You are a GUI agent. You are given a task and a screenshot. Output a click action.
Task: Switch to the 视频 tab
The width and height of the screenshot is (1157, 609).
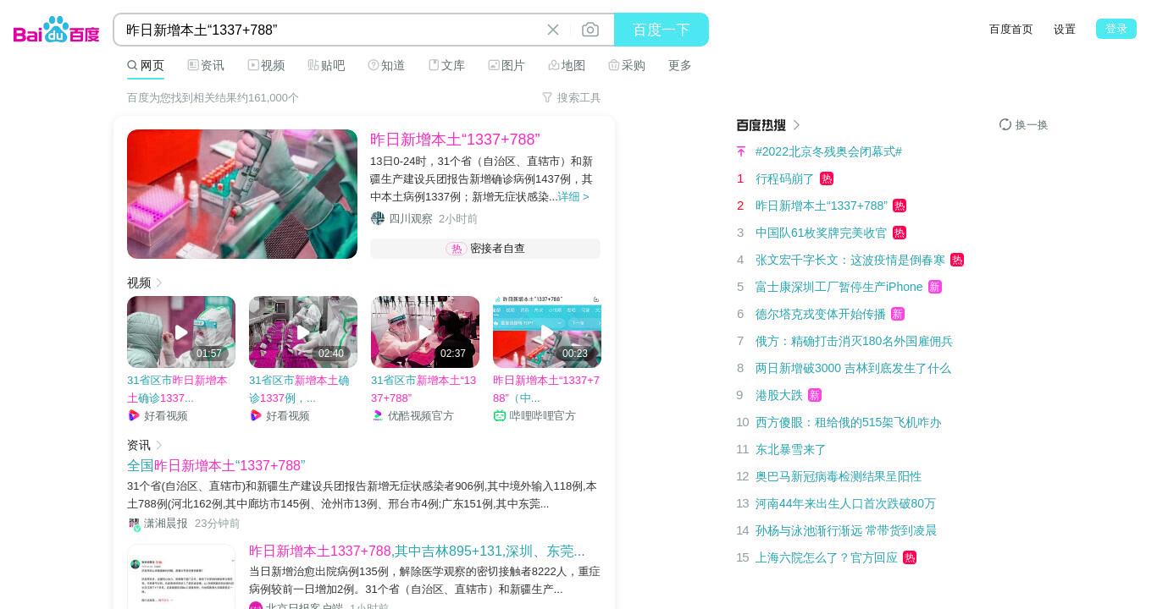click(266, 65)
